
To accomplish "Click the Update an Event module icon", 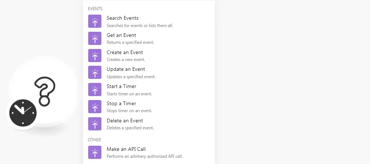I will (x=95, y=72).
